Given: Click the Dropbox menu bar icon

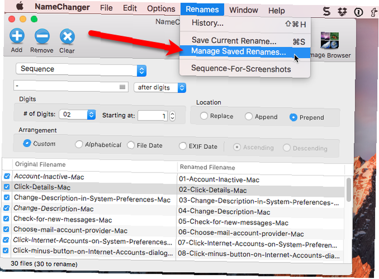Looking at the screenshot, I should [342, 11].
